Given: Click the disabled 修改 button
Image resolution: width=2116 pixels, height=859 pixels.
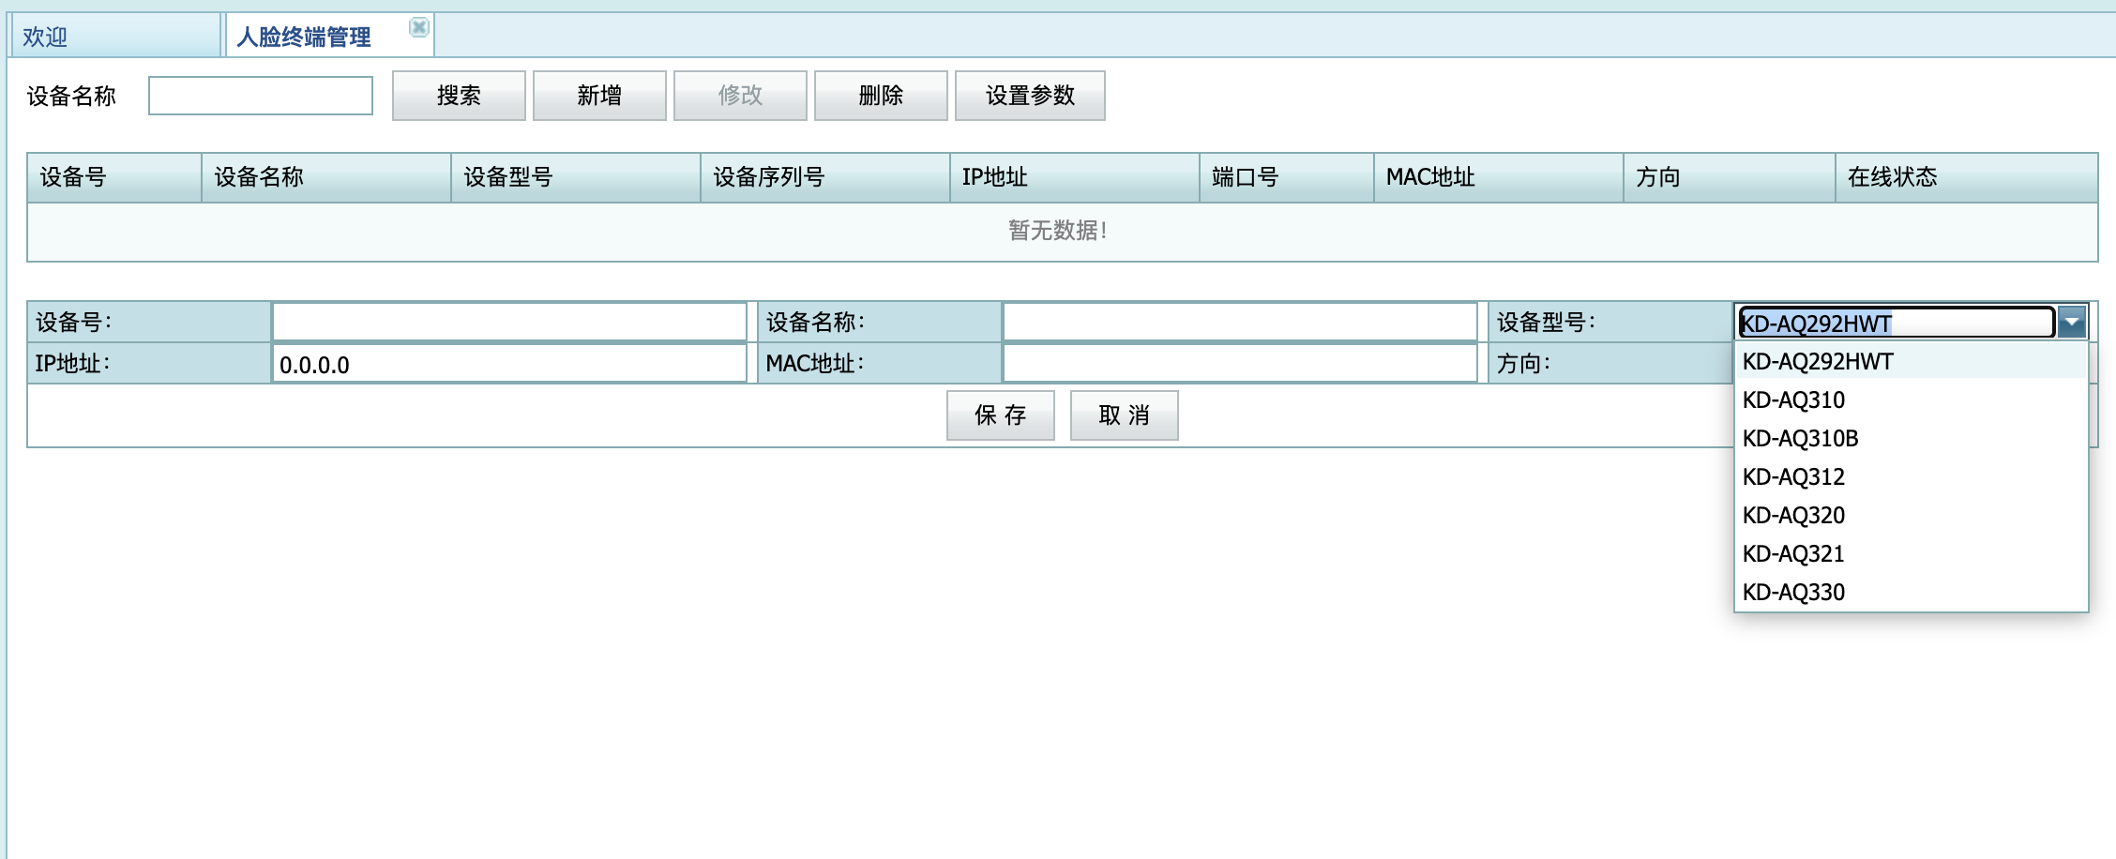Looking at the screenshot, I should [740, 96].
